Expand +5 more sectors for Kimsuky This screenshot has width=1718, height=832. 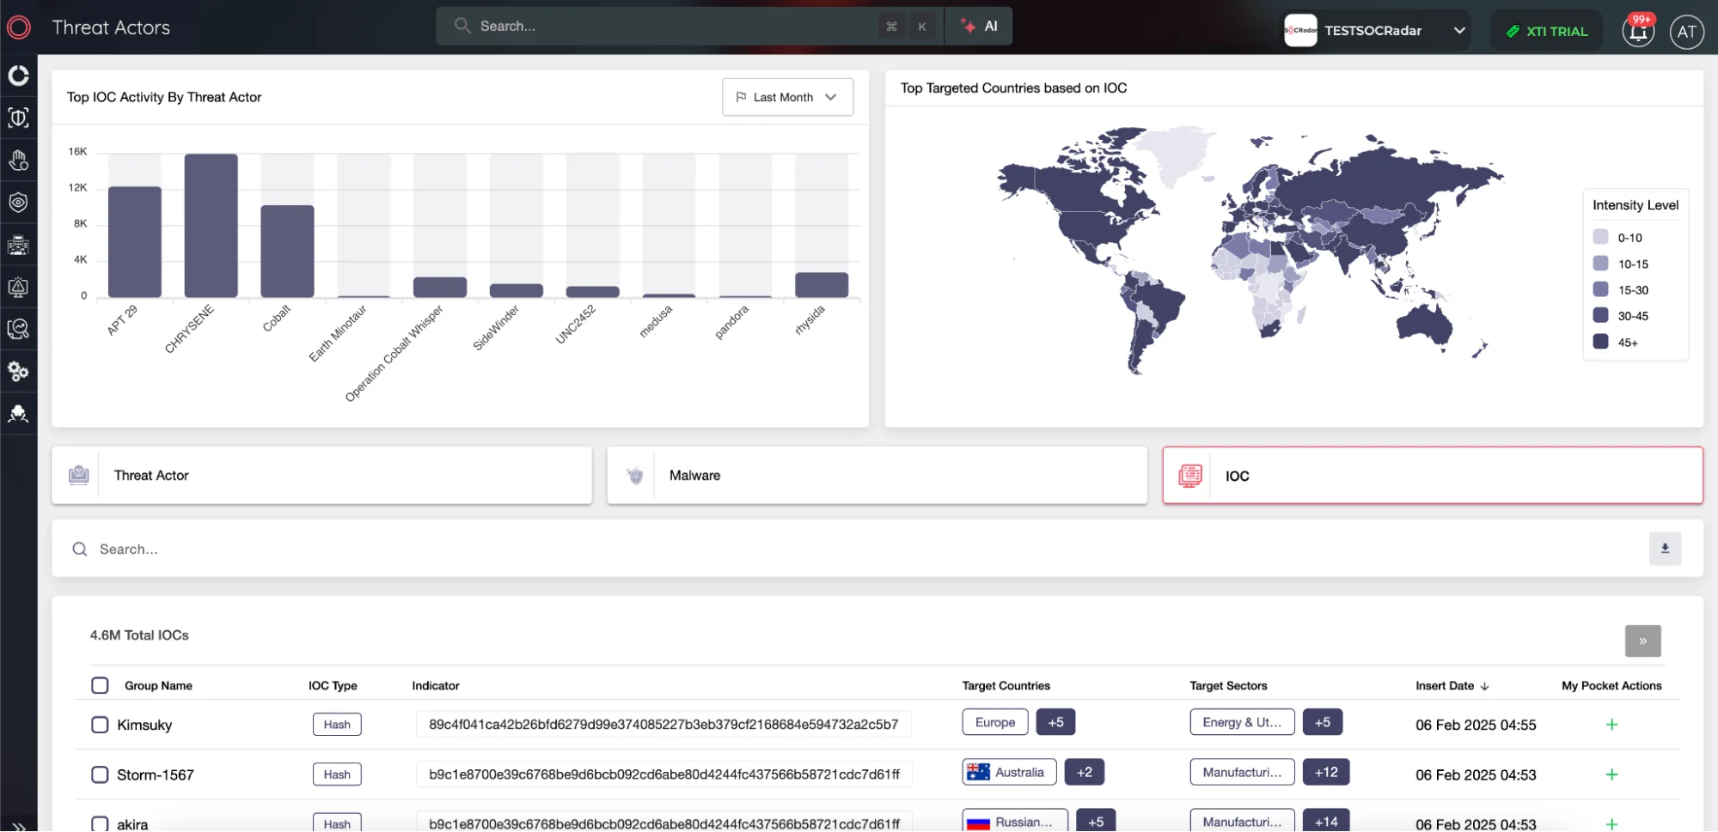tap(1322, 722)
